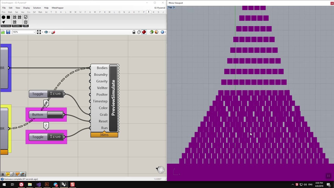Click the zoom extents icon
This screenshot has width=334, height=188.
[x=39, y=32]
